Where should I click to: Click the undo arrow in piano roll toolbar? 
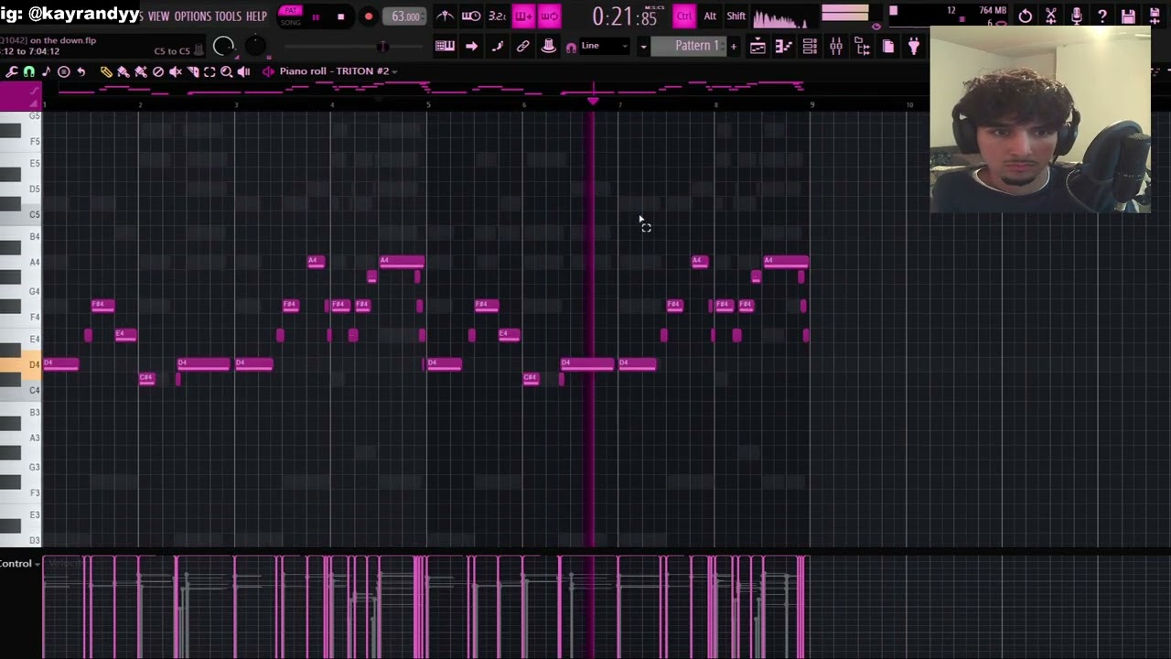coord(81,71)
